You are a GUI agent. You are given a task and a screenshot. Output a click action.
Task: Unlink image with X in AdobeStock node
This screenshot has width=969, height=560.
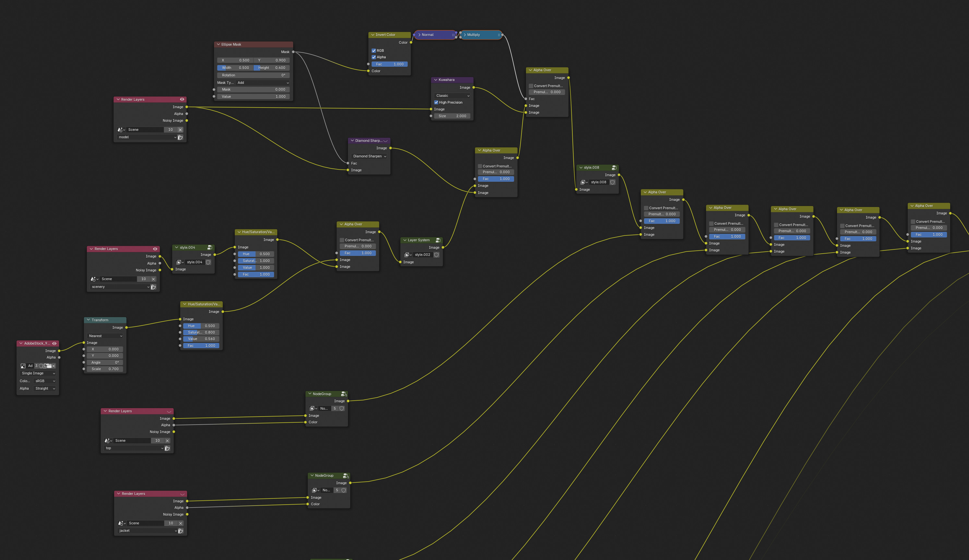(54, 366)
